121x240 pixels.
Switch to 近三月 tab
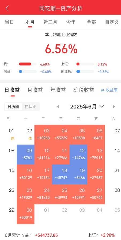50,22
